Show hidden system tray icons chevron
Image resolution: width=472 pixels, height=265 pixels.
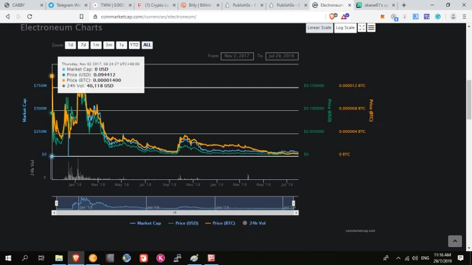pos(398,258)
